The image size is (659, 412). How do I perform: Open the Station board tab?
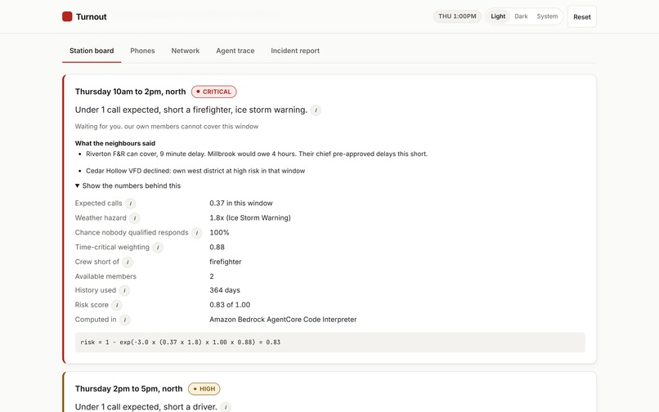coord(92,51)
